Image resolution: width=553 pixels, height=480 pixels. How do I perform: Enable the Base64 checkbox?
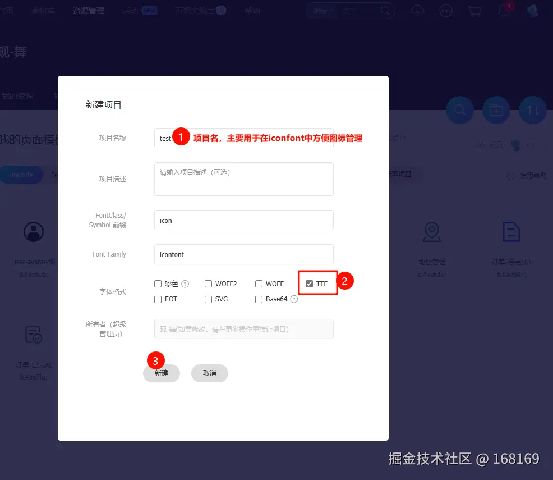[259, 299]
